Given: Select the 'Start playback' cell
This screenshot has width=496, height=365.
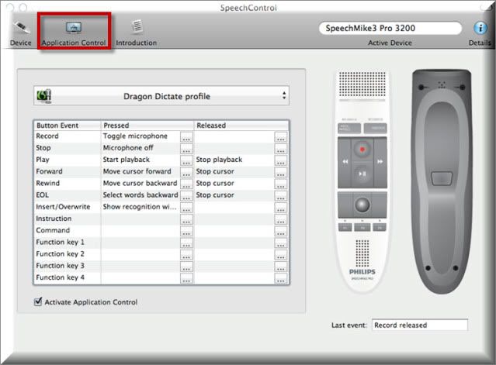Looking at the screenshot, I should [x=127, y=160].
